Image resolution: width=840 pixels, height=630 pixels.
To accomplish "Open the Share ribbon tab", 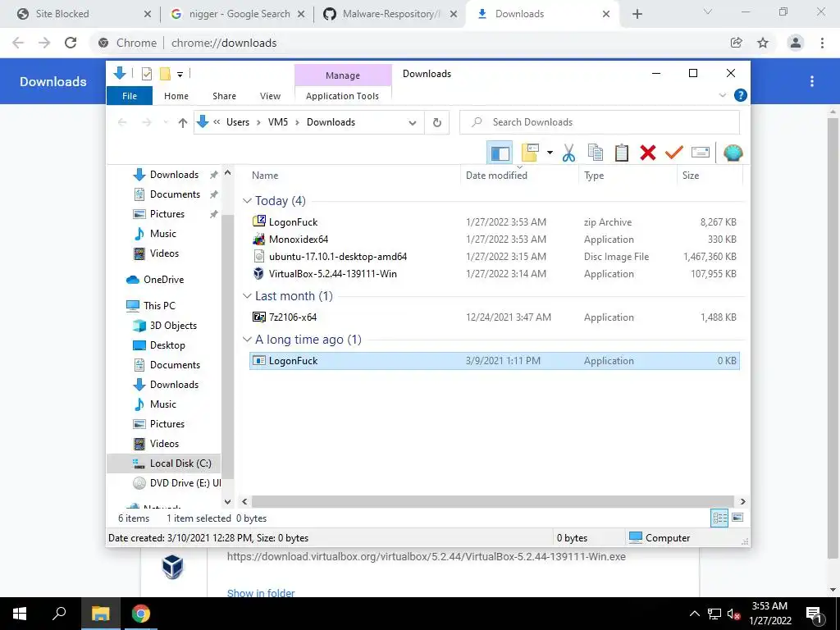I will point(224,96).
